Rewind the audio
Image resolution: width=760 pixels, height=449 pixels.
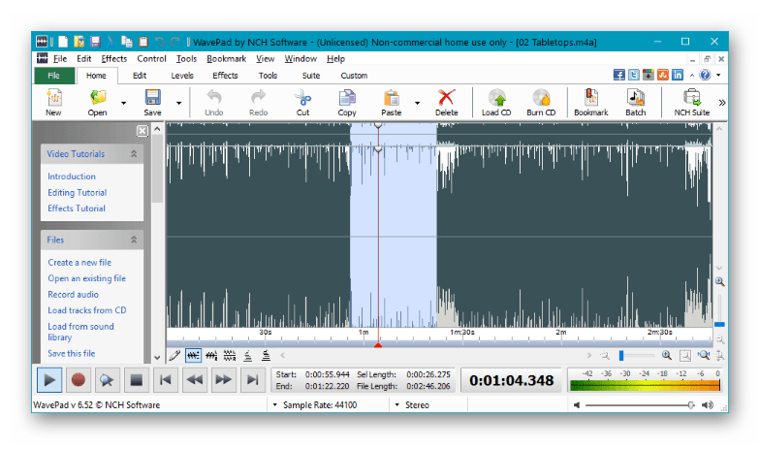(x=194, y=380)
